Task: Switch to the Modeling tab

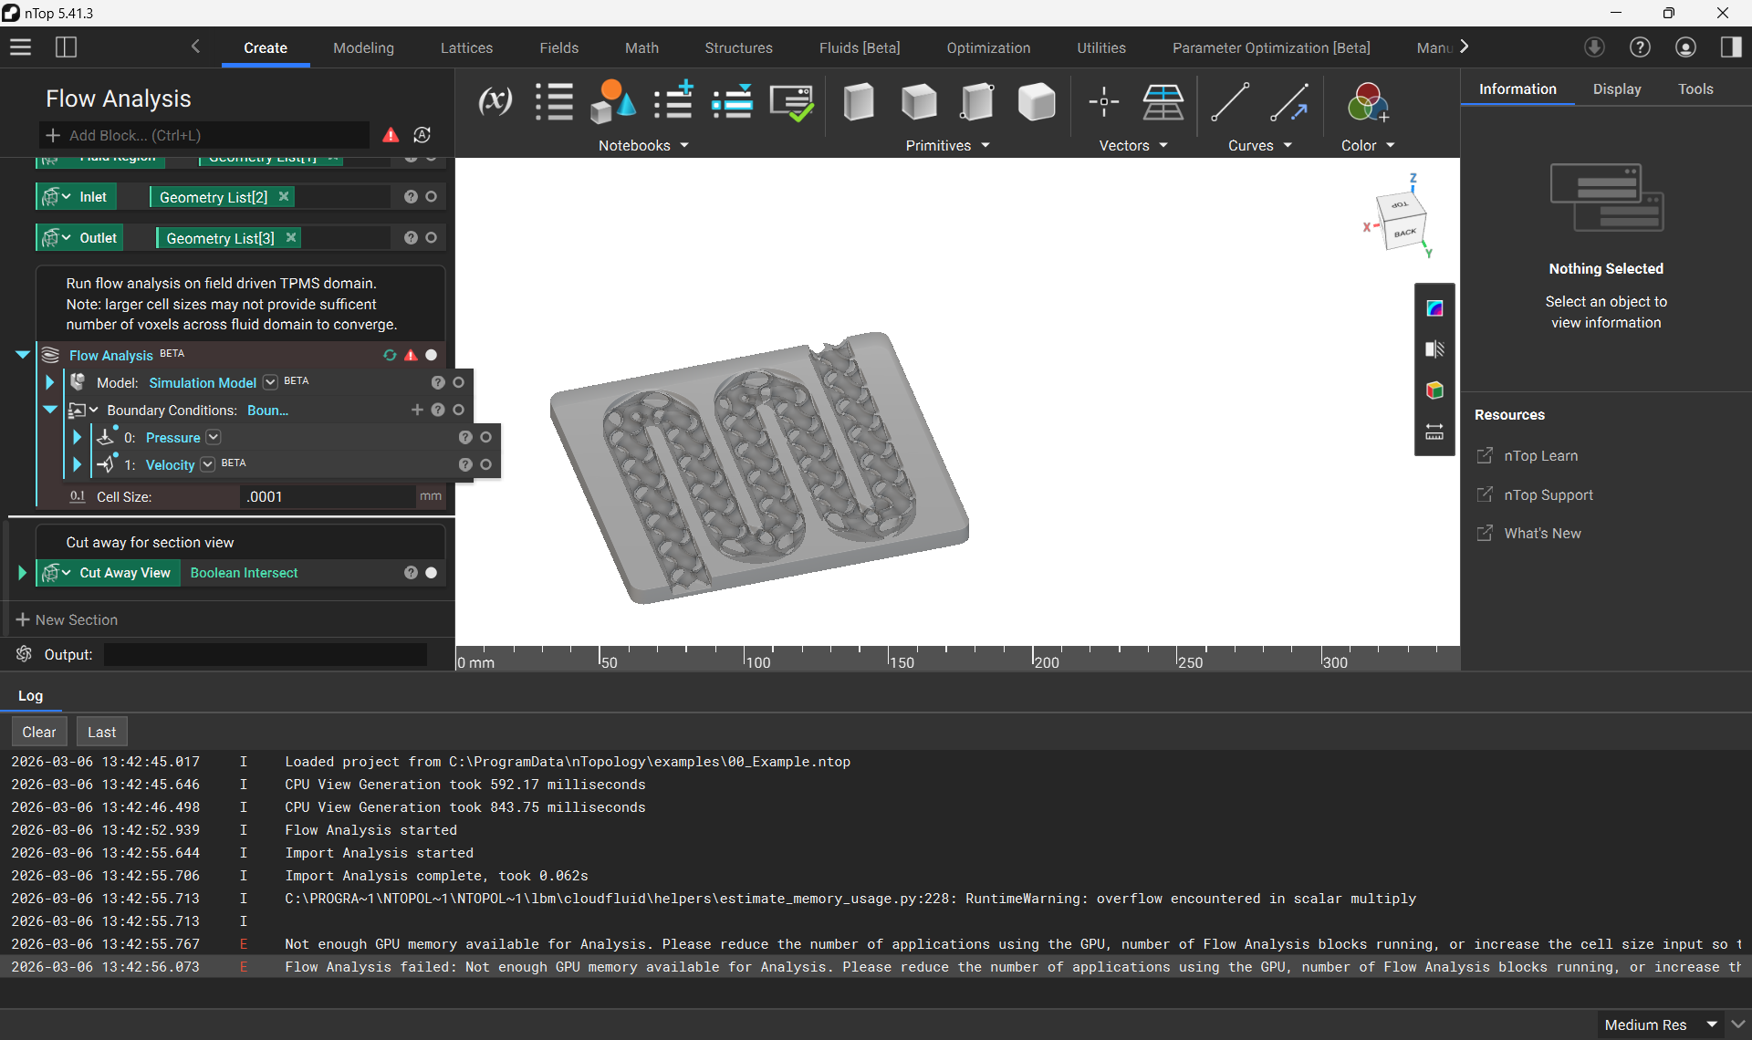Action: coord(363,47)
